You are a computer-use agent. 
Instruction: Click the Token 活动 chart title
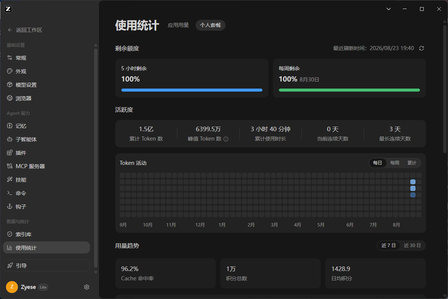click(133, 163)
